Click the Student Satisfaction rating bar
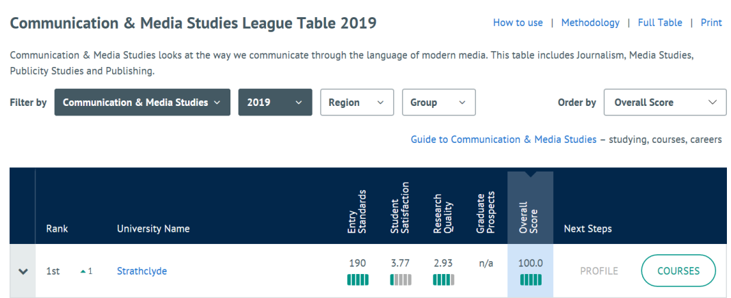Image resolution: width=731 pixels, height=298 pixels. [x=401, y=280]
